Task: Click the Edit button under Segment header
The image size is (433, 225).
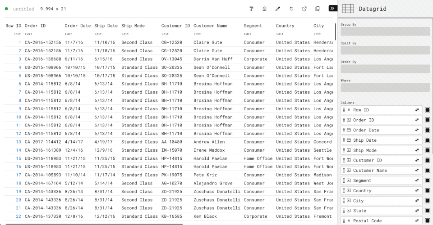Action: click(248, 34)
